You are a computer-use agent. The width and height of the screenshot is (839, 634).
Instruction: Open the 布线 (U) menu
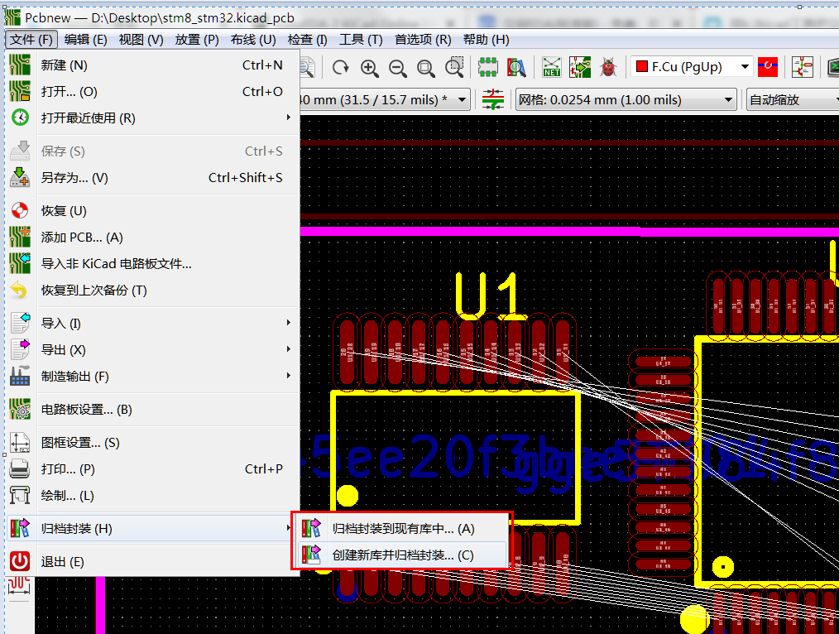click(x=253, y=40)
